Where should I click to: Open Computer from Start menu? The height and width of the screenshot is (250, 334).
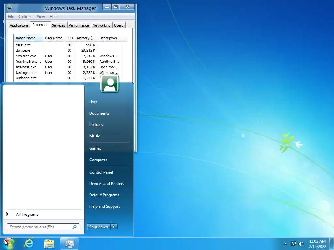point(98,160)
